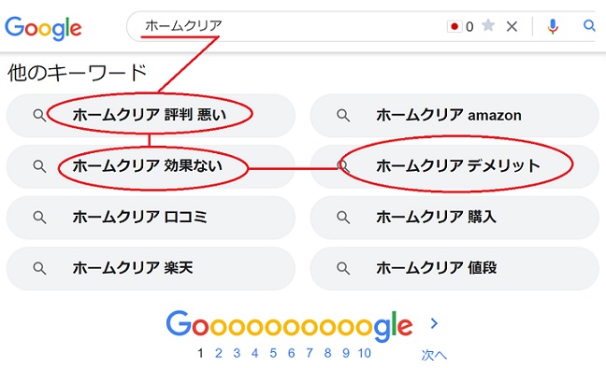Open the ホームクリア 効果ない related search
This screenshot has width=606, height=368.
tap(151, 166)
